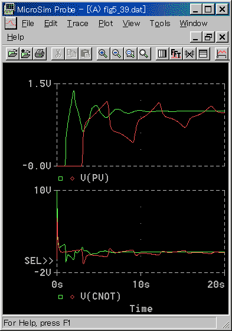Toggle the Log Y Axis icon

click(x=203, y=54)
